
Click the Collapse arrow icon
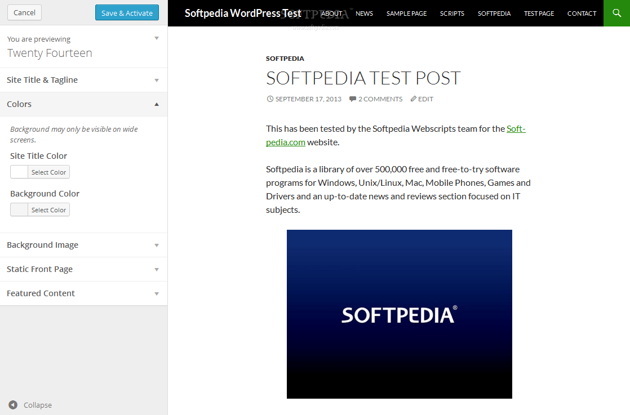tap(14, 405)
